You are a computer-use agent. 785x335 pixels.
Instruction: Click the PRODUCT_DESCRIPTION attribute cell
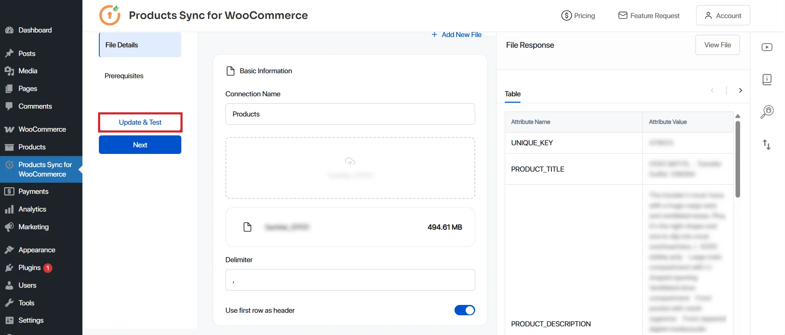574,324
